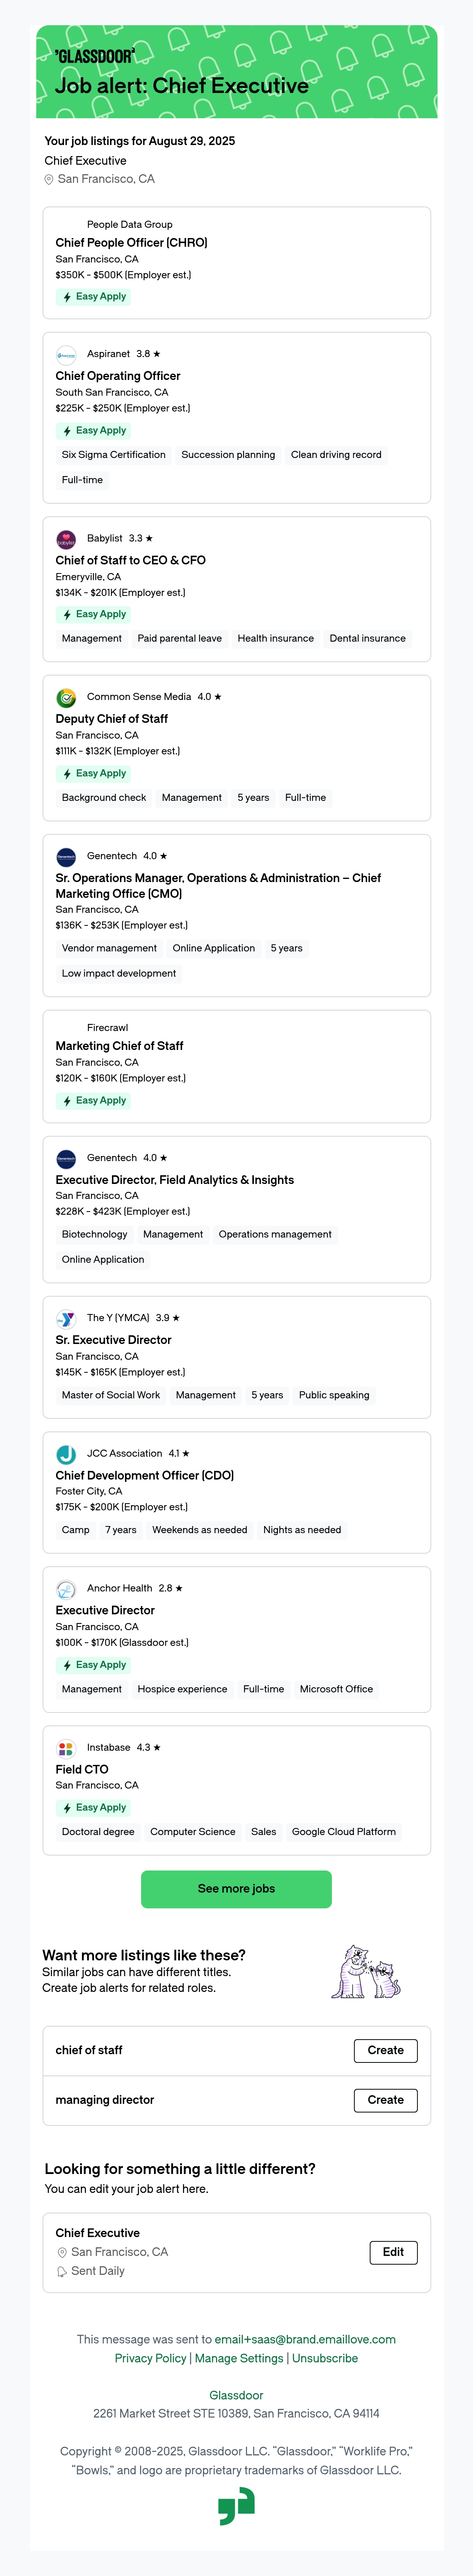
Task: Click The Y (YMCA) logo
Action: (66, 1319)
